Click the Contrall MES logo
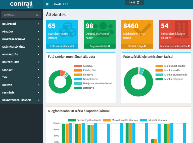This screenshot has width=193, height=143. 21,5
